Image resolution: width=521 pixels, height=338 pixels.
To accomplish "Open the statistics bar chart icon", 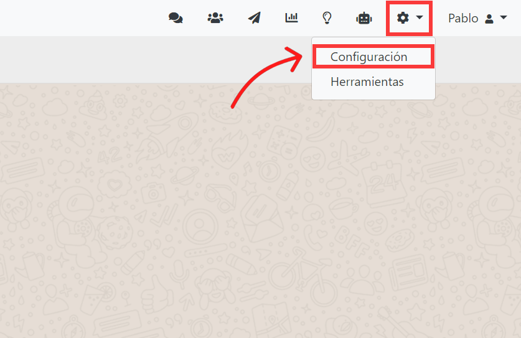I will pos(291,18).
